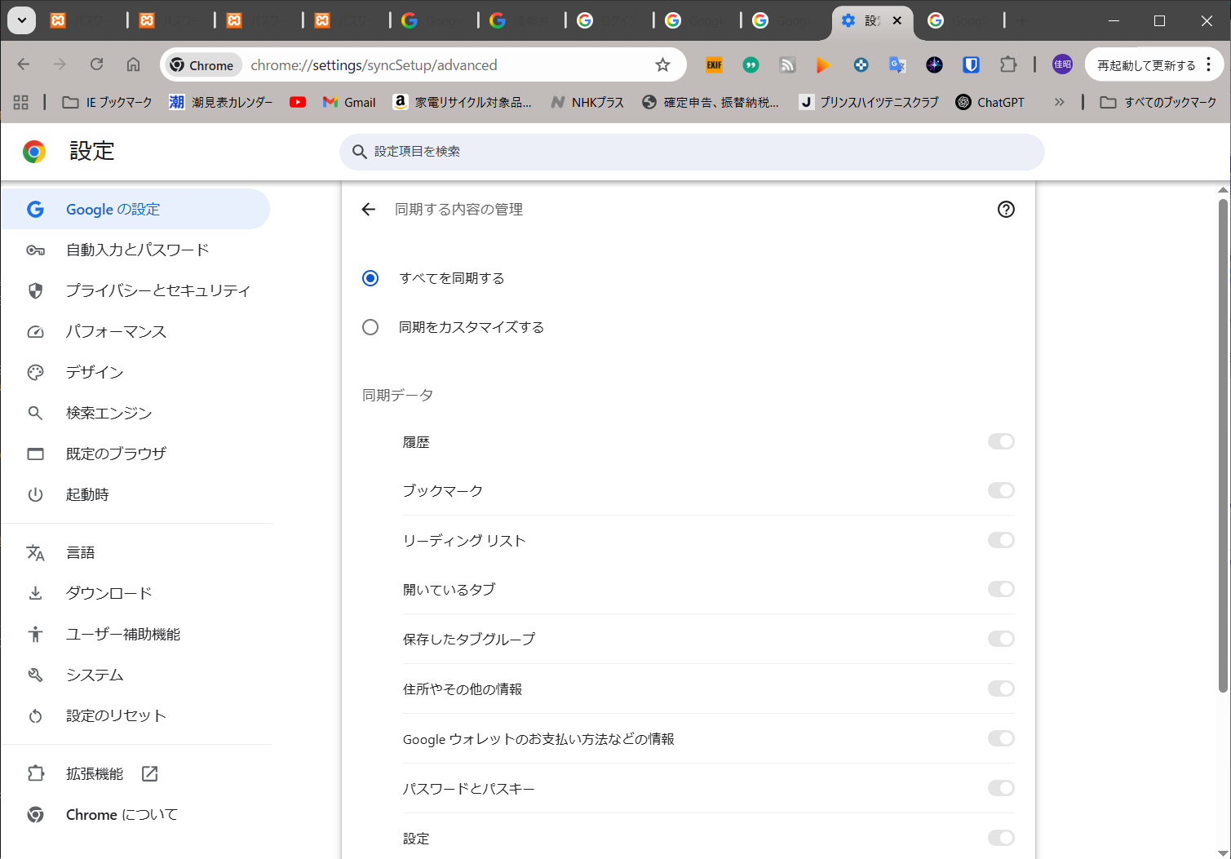Toggle the ブックマーク sync switch
The image size is (1231, 859).
point(1000,490)
